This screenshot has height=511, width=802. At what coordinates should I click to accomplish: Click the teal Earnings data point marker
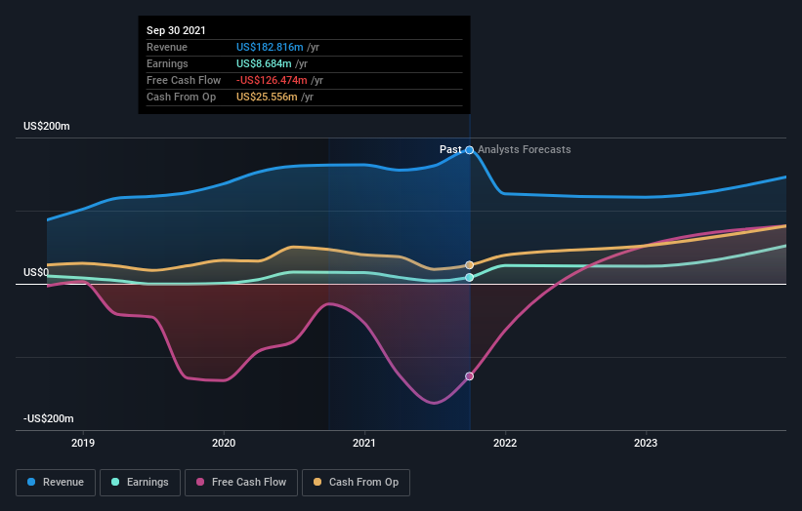point(469,277)
